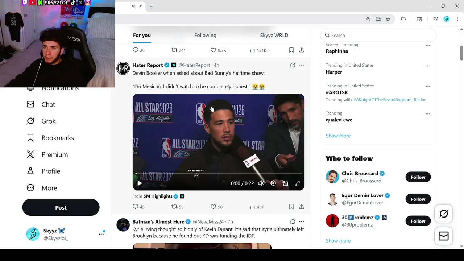Open the floating Grok button
The width and height of the screenshot is (464, 261).
[x=444, y=214]
